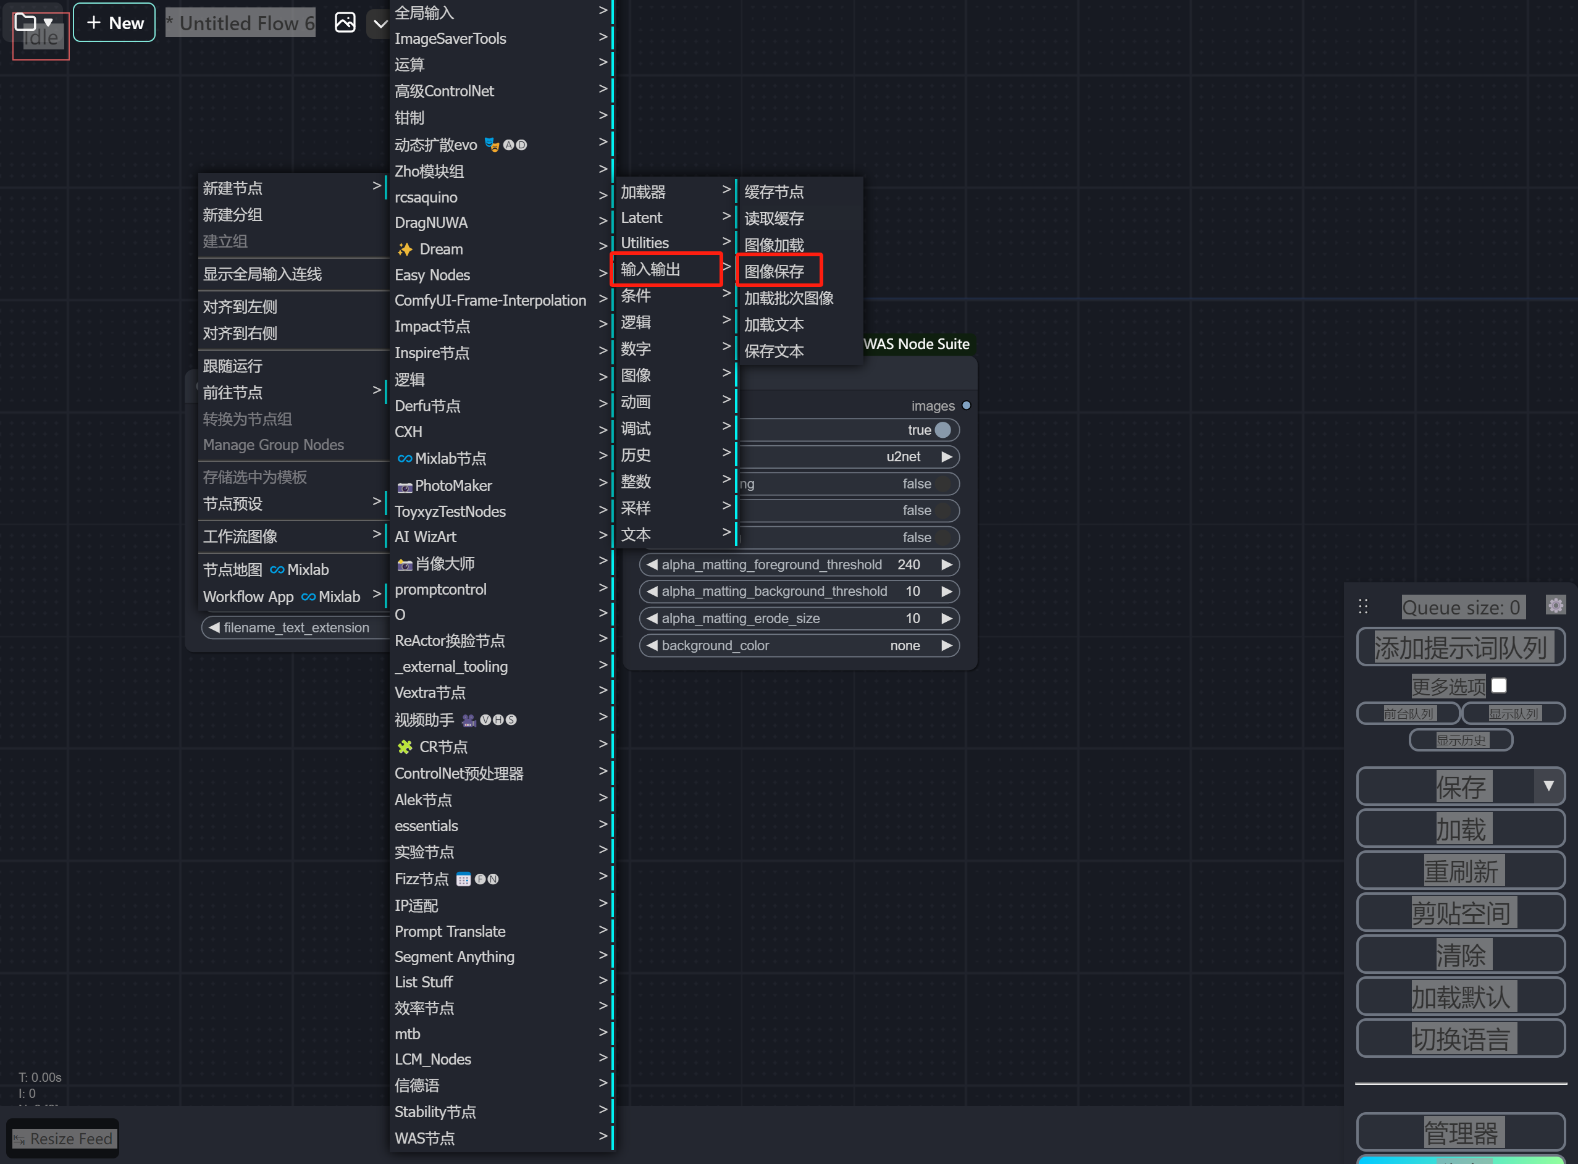Open the 加载器 submenu

click(675, 191)
